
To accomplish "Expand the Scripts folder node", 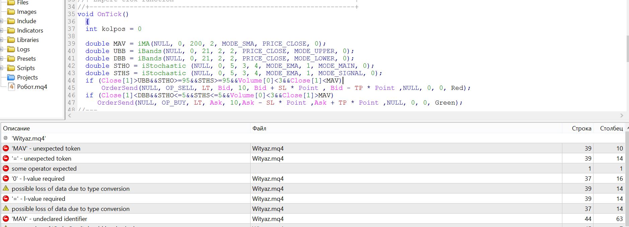I will coord(1,68).
